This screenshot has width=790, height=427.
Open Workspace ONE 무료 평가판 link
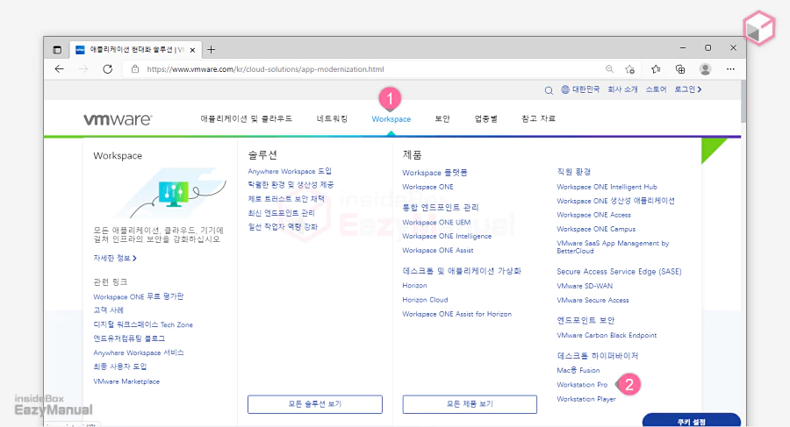[x=139, y=296]
